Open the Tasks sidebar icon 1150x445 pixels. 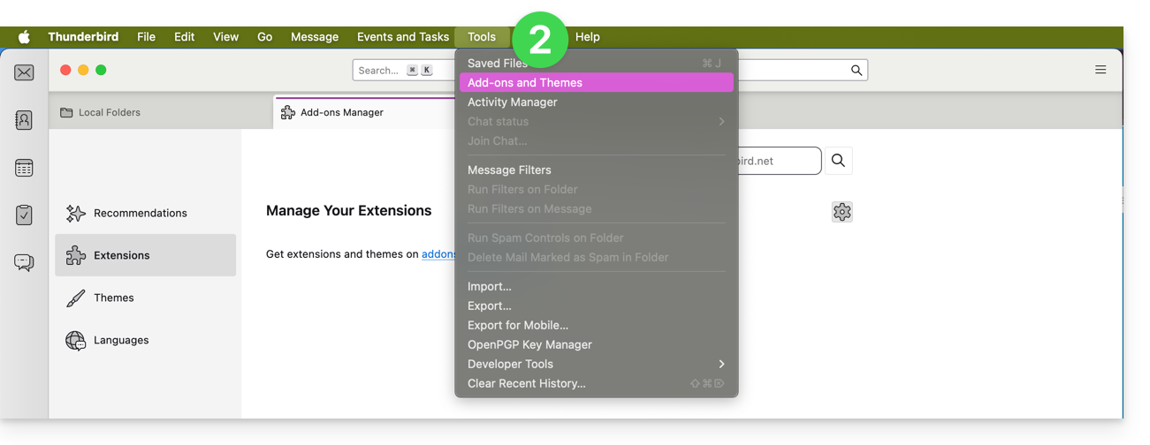pyautogui.click(x=24, y=215)
